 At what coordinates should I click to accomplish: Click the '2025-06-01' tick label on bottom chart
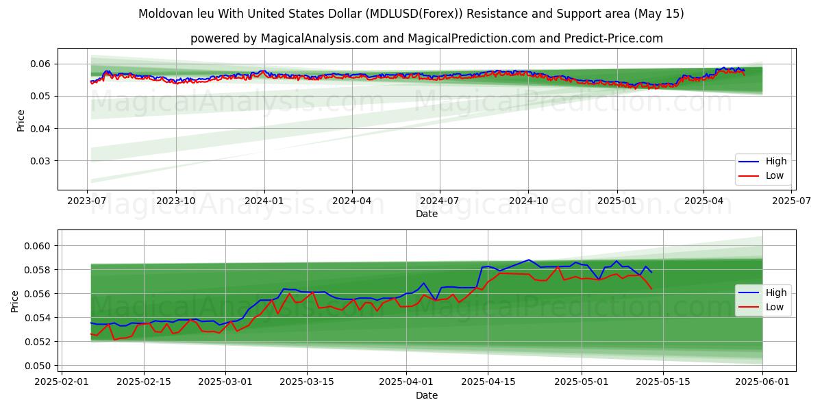[x=762, y=383]
